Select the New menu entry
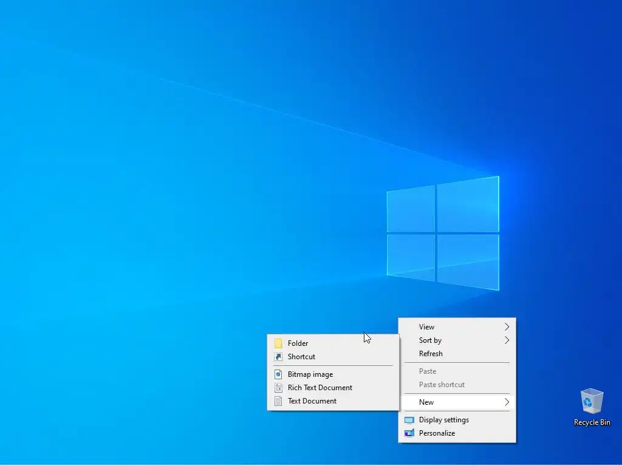This screenshot has width=622, height=466. coord(457,402)
